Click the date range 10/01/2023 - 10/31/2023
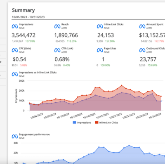The height and width of the screenshot is (165, 165). pyautogui.click(x=28, y=17)
